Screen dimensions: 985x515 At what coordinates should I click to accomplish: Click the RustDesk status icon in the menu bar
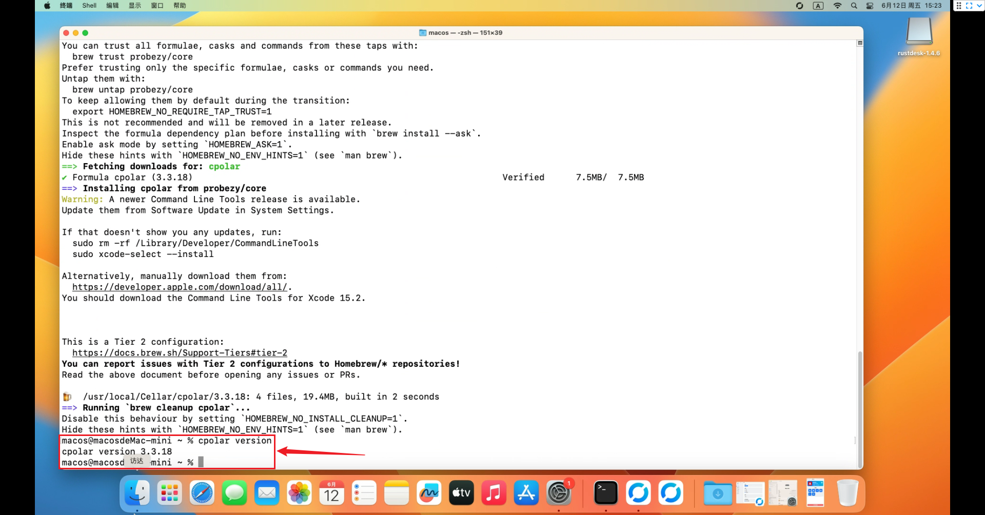[x=799, y=6]
